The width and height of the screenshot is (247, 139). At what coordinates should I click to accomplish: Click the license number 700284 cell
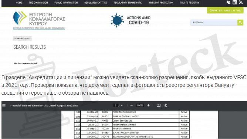105,129
